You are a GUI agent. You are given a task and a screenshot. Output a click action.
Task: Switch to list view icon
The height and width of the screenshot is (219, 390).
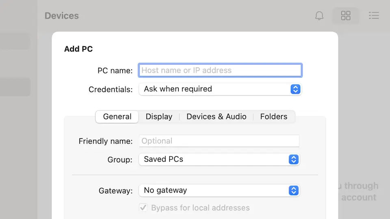point(373,16)
